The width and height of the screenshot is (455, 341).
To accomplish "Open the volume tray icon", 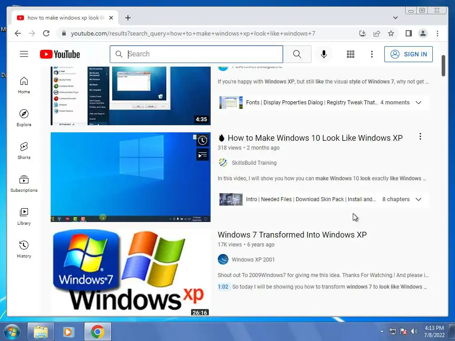I will point(414,331).
